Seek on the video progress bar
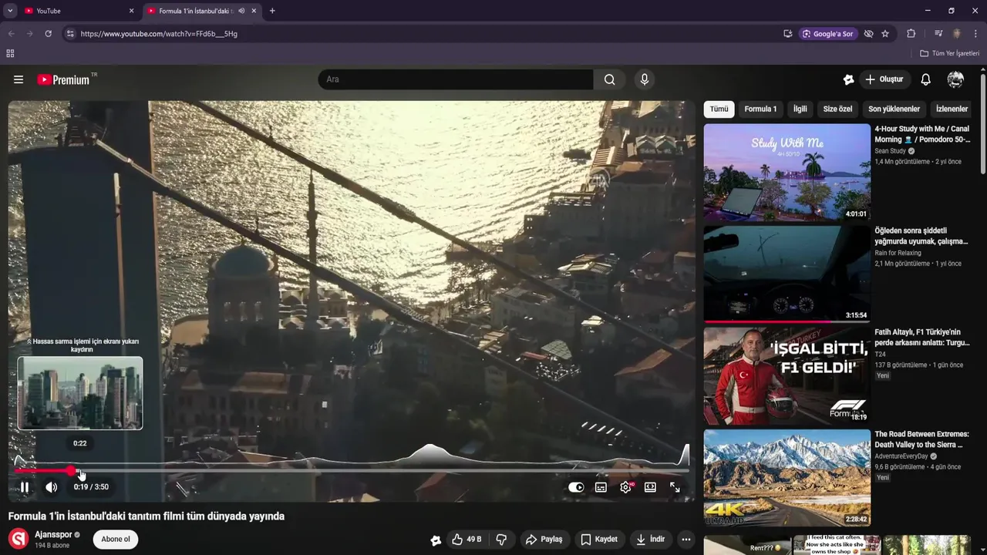This screenshot has height=555, width=987. click(x=352, y=470)
